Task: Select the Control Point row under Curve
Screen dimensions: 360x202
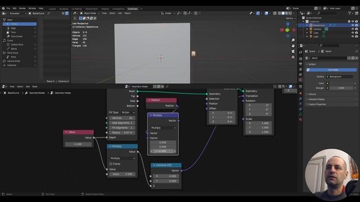Action: tap(20, 45)
